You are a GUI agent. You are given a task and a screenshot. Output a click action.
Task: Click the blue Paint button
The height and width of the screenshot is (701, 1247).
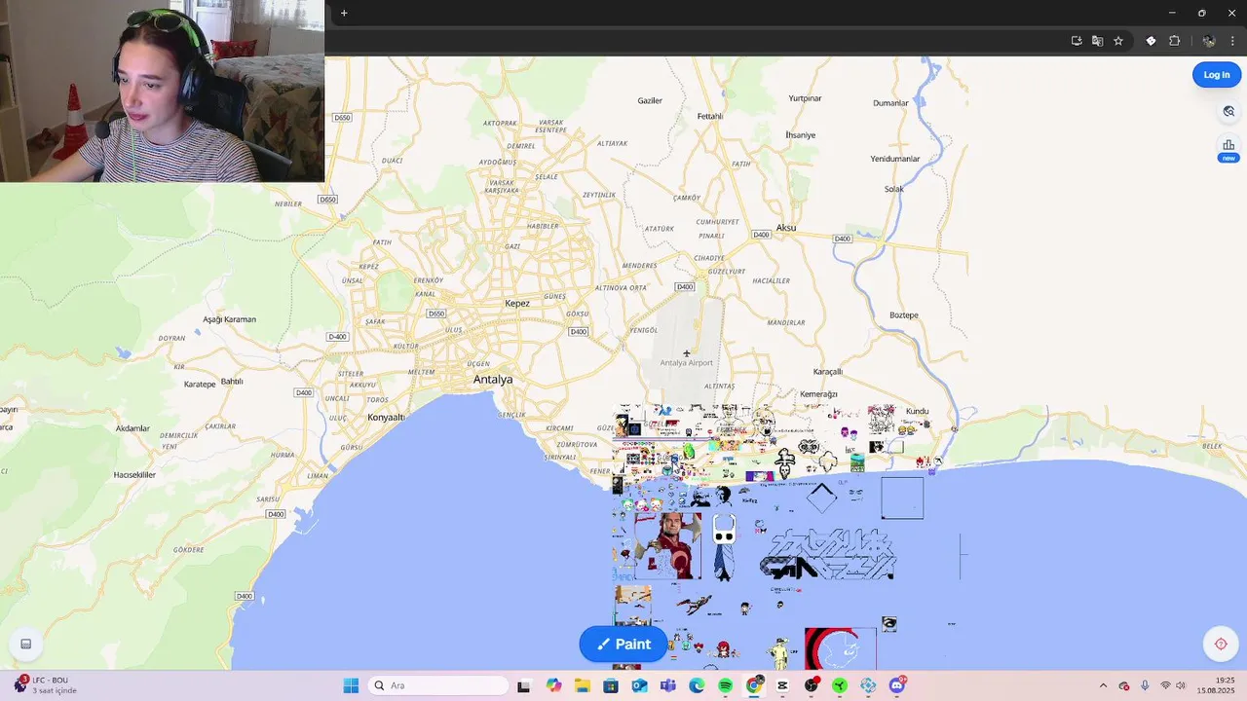[x=623, y=644]
